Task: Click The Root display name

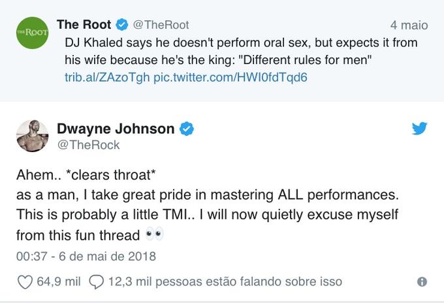Action: coord(84,25)
